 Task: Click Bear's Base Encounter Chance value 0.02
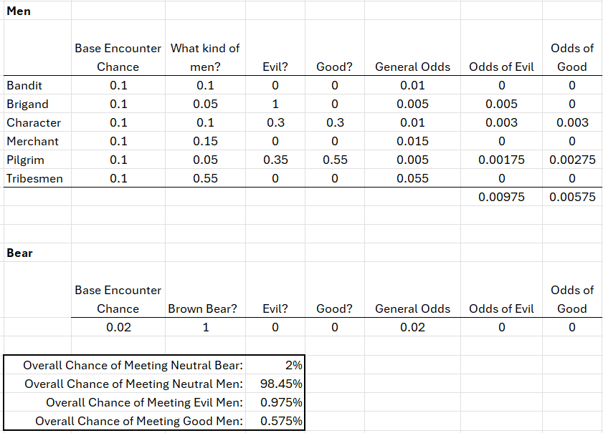tap(118, 328)
